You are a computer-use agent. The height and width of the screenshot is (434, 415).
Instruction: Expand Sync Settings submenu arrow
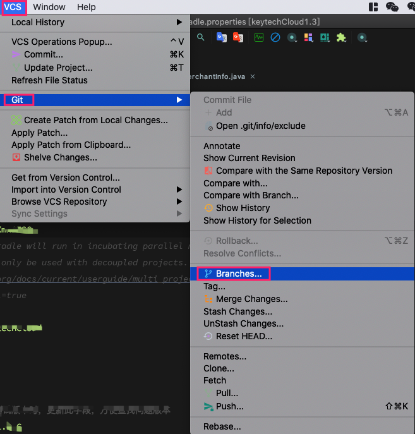tap(179, 214)
